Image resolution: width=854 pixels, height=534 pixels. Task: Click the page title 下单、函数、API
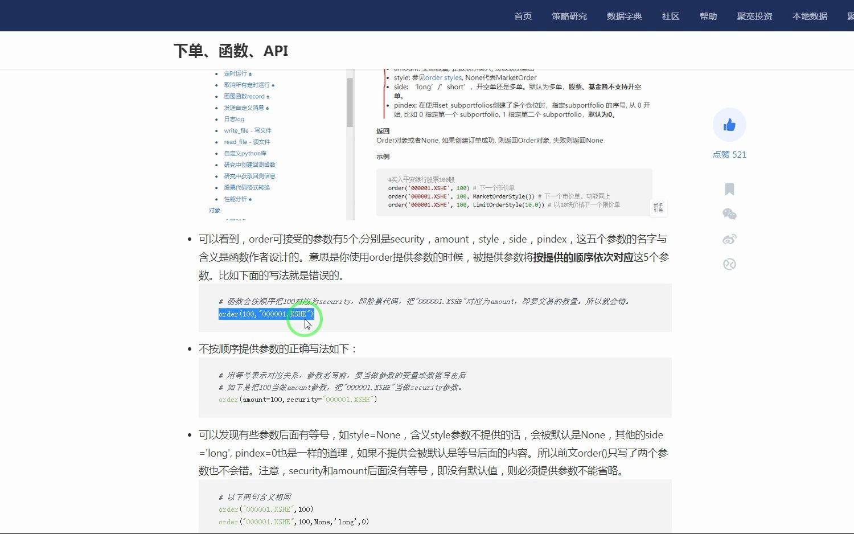coord(231,51)
